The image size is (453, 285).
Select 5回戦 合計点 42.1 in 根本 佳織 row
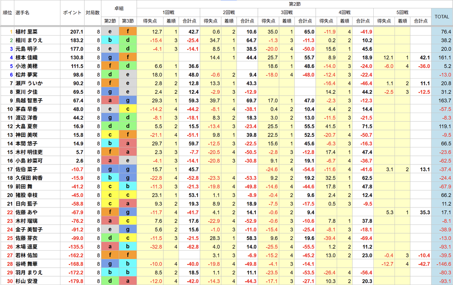(425, 57)
